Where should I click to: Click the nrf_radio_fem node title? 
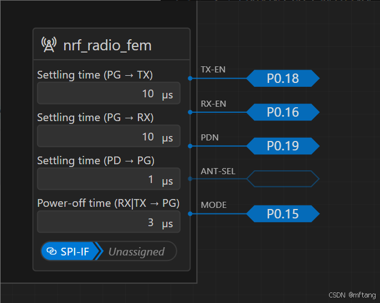coord(107,45)
